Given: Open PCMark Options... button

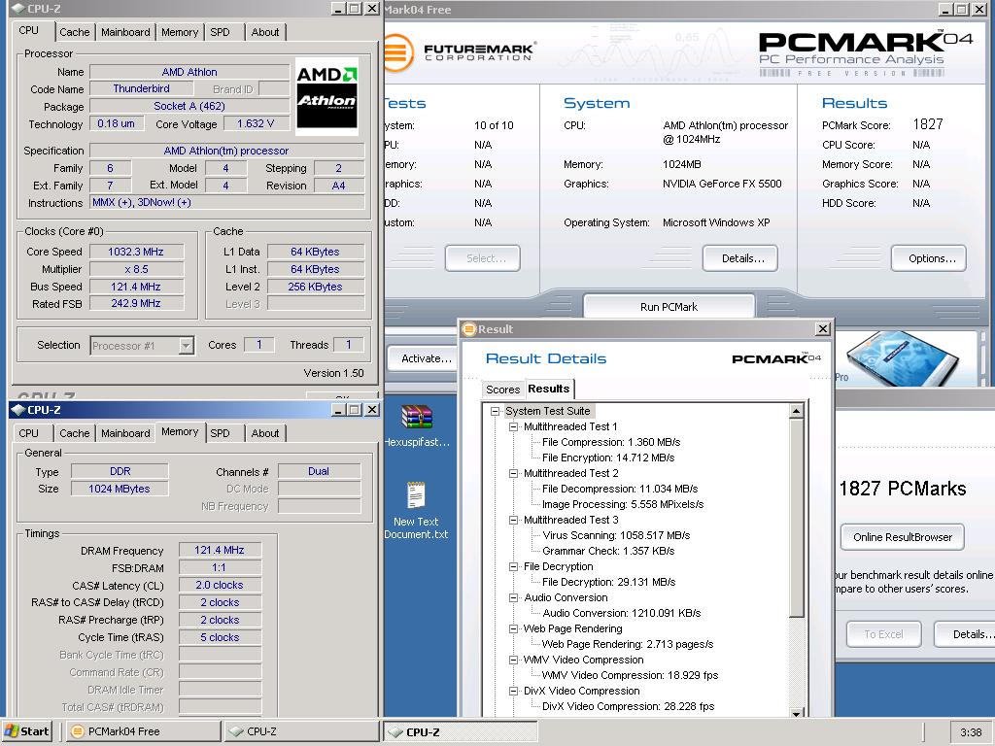Looking at the screenshot, I should [929, 258].
